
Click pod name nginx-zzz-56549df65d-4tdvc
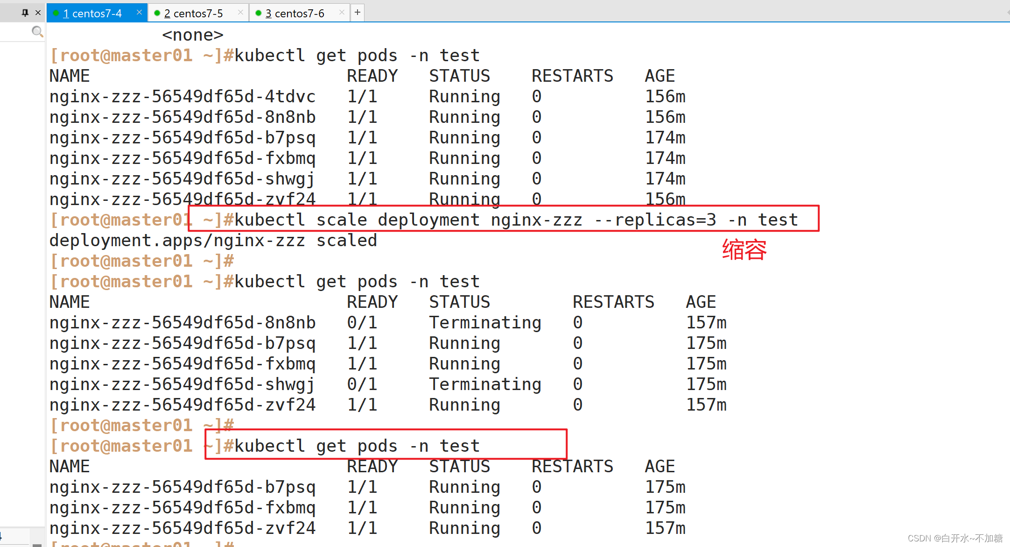click(x=182, y=97)
